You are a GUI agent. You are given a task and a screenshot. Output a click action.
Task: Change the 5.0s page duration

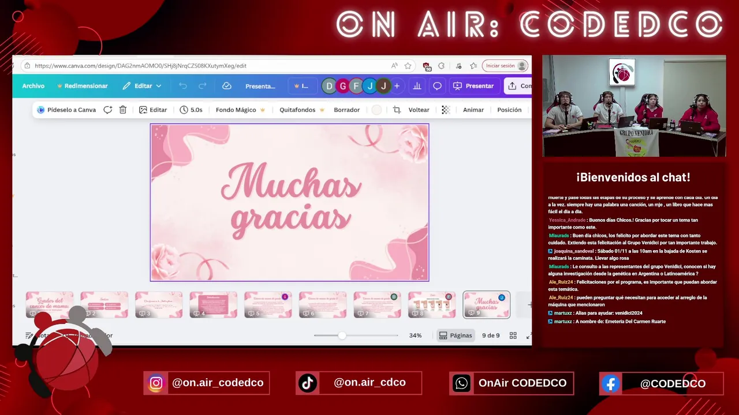click(191, 110)
